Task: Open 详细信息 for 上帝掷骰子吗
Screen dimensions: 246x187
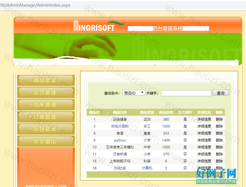Action: pos(204,161)
